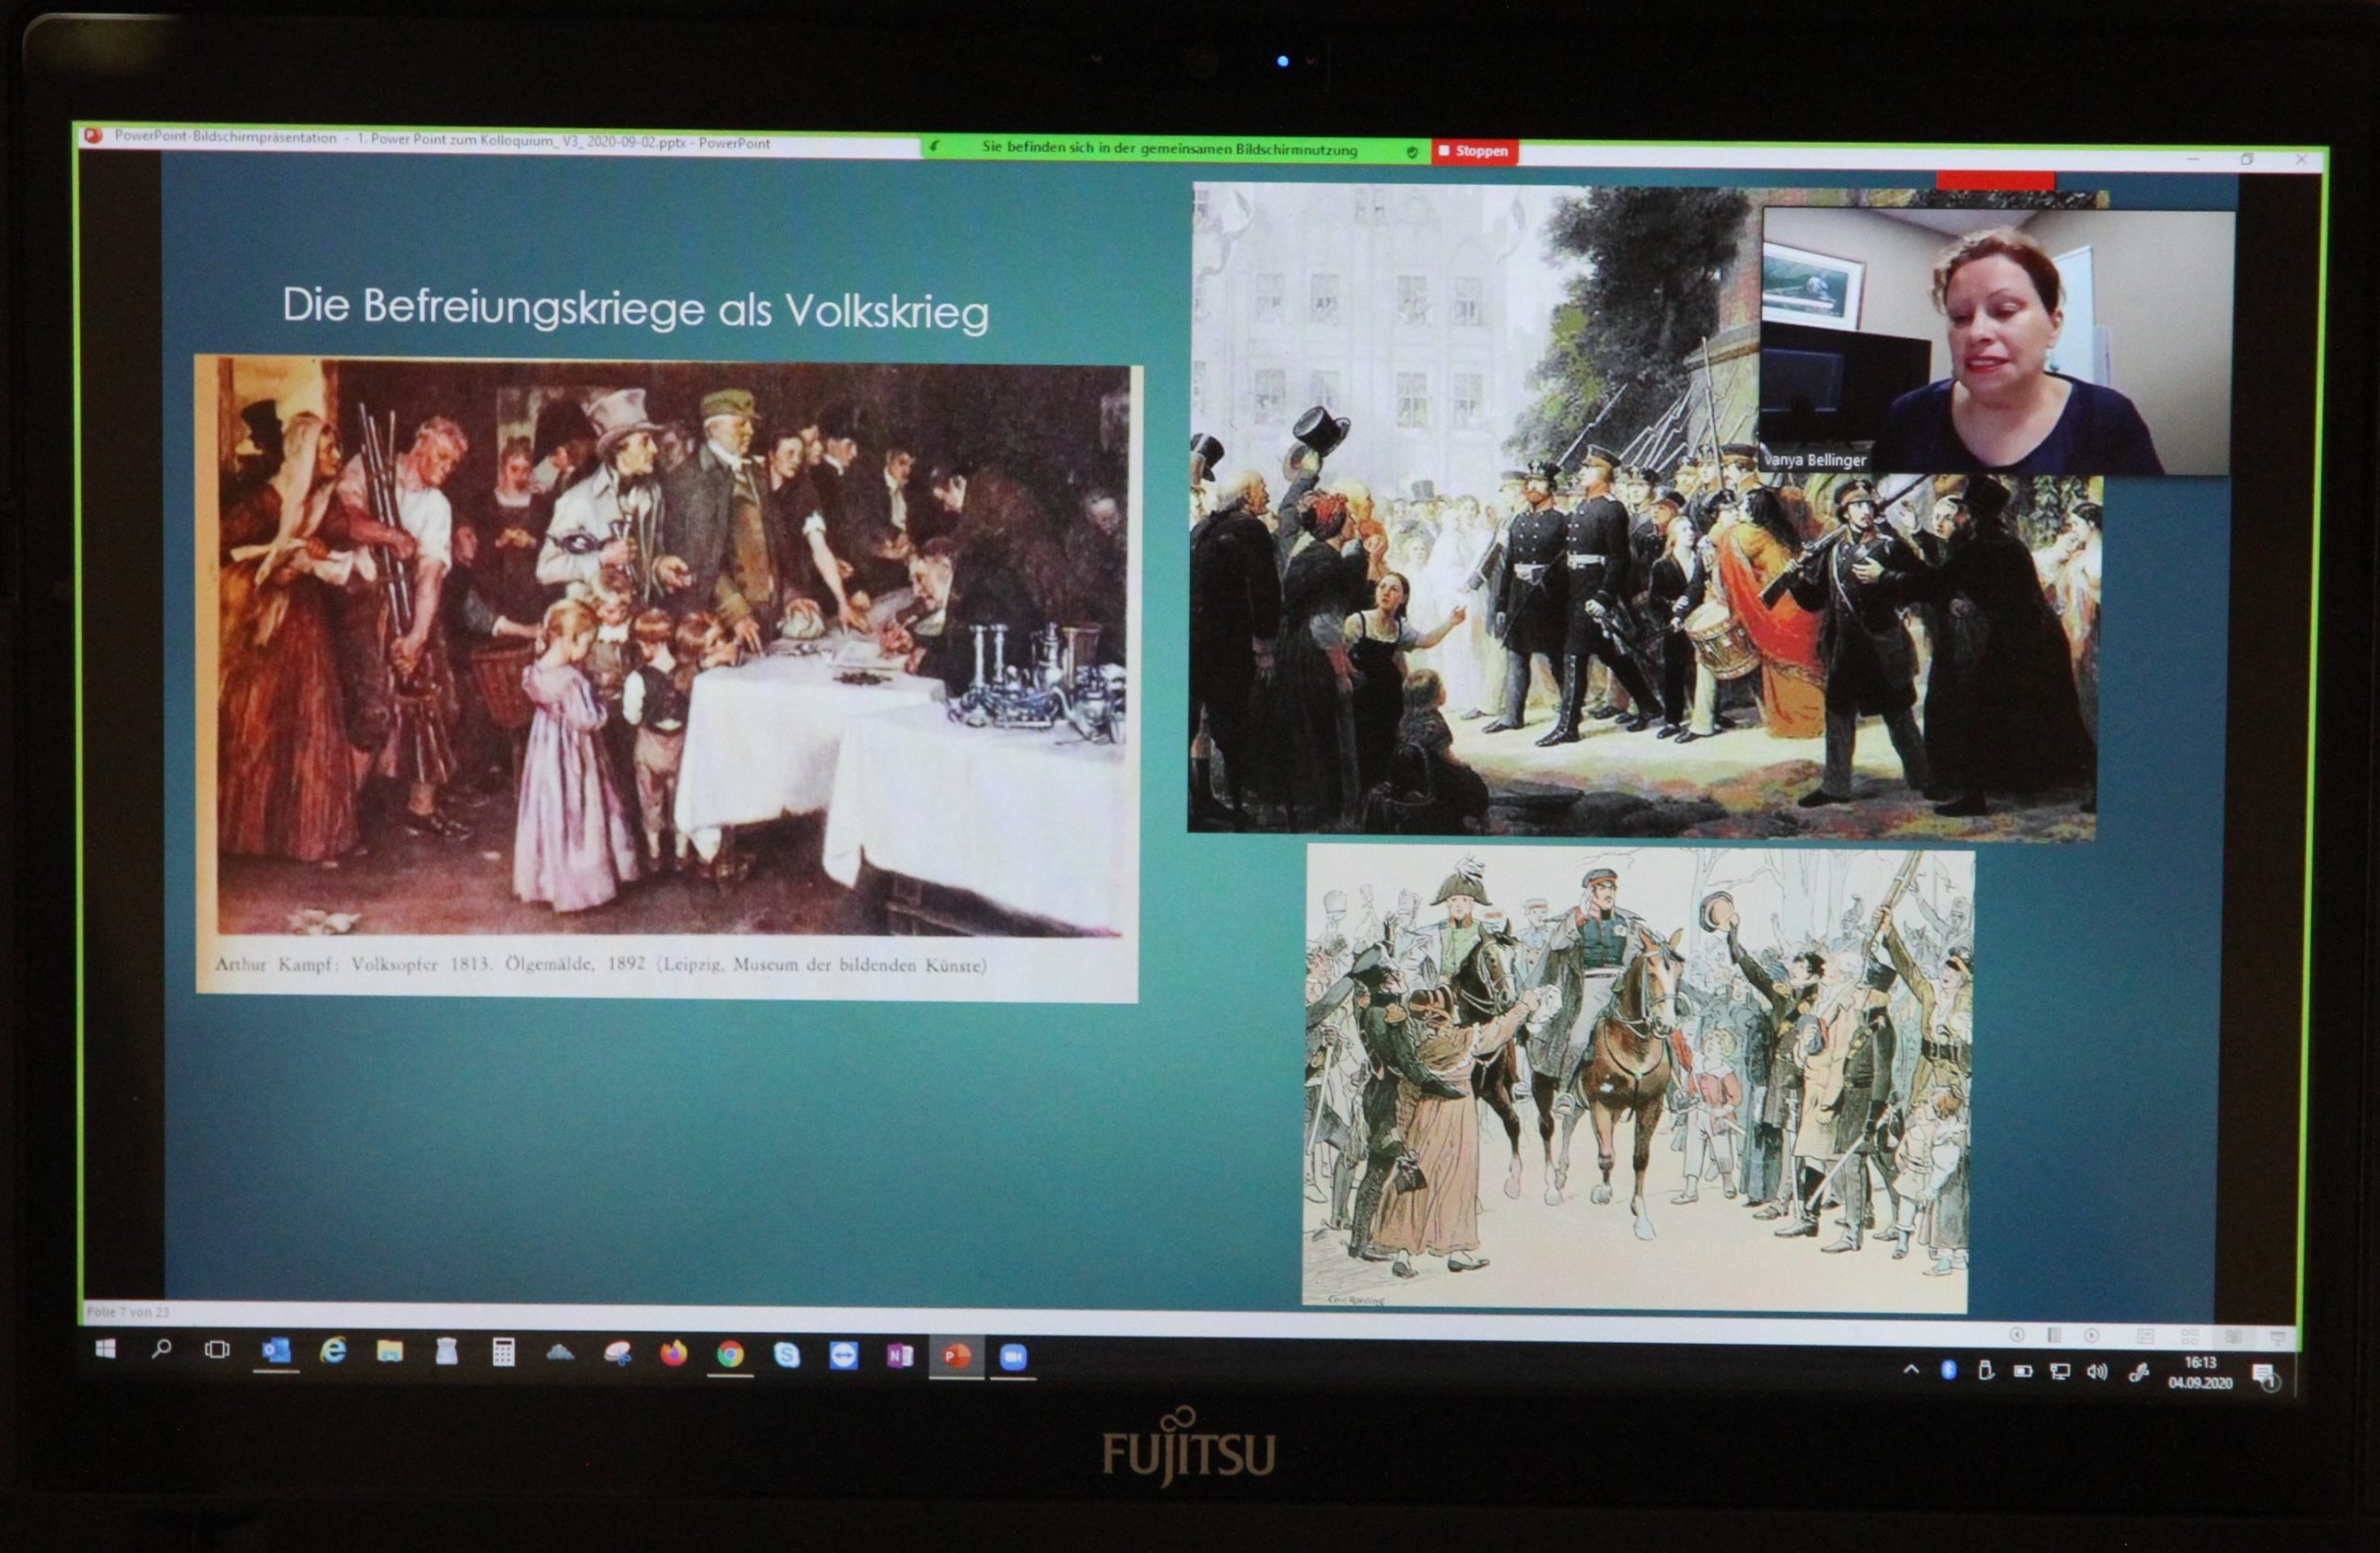Click the red Stoppen screen share button
This screenshot has height=1553, width=2380.
pos(1473,151)
